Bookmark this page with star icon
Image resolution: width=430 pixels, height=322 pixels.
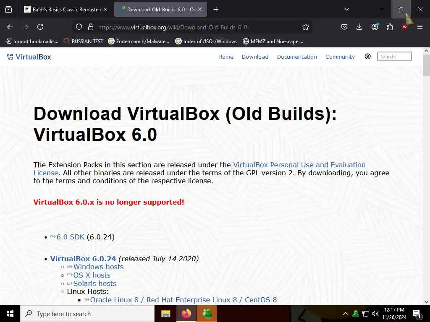(x=306, y=27)
